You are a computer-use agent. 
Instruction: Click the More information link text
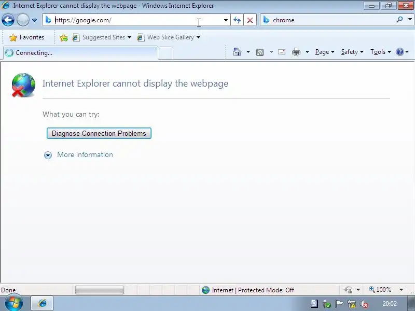[85, 154]
